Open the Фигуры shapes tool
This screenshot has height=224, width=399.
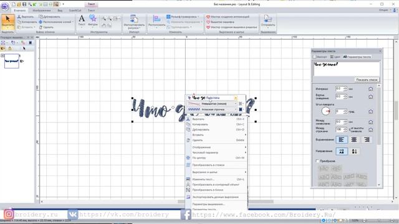(x=93, y=21)
